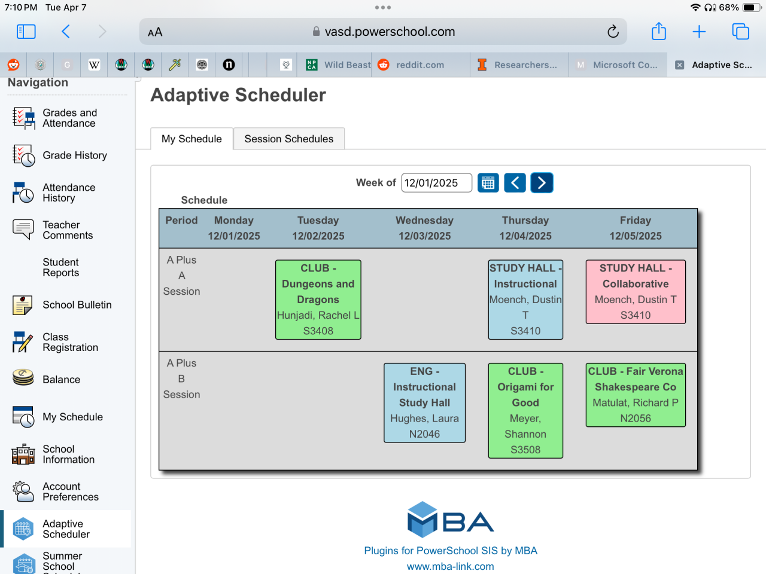Switch to the Session Schedules tab

[288, 139]
